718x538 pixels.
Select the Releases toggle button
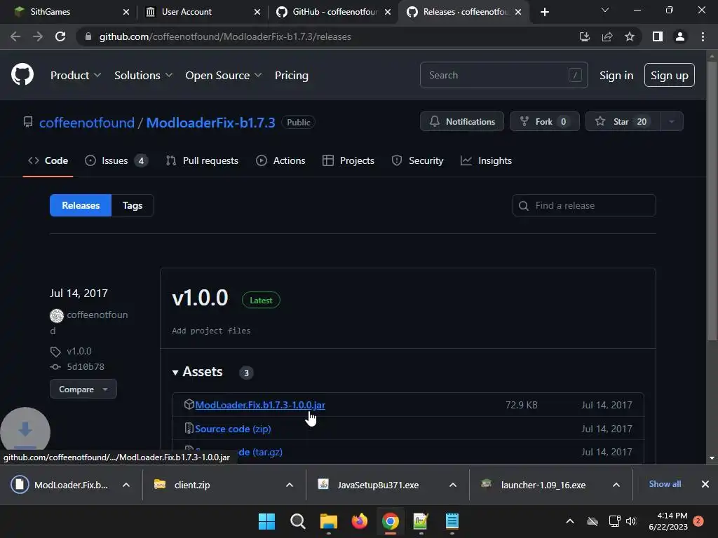[81, 205]
